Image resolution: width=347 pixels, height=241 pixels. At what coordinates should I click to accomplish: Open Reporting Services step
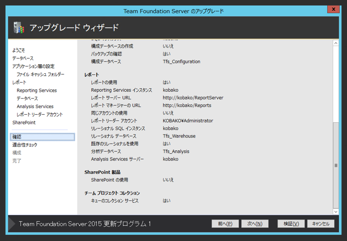tap(37, 90)
